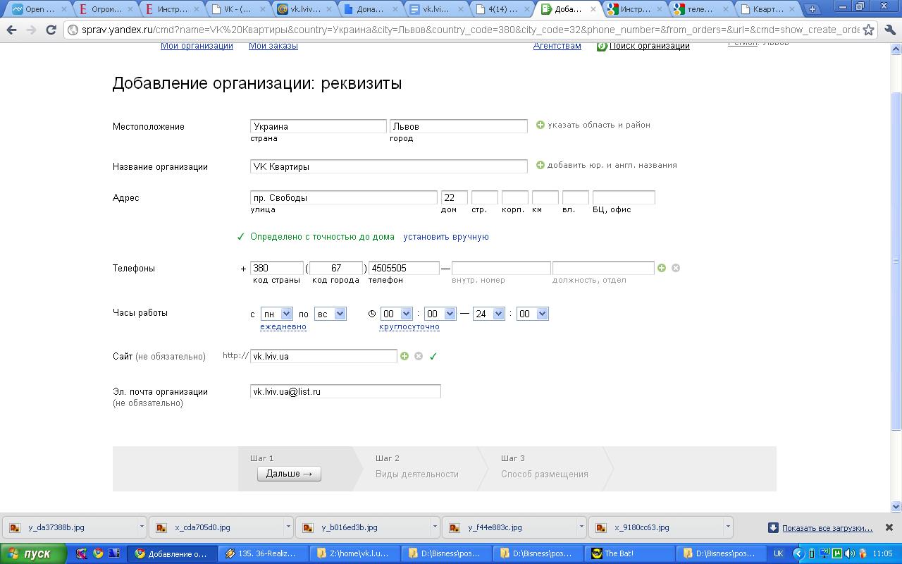Click the browser address bar
902x564 pixels.
471,30
